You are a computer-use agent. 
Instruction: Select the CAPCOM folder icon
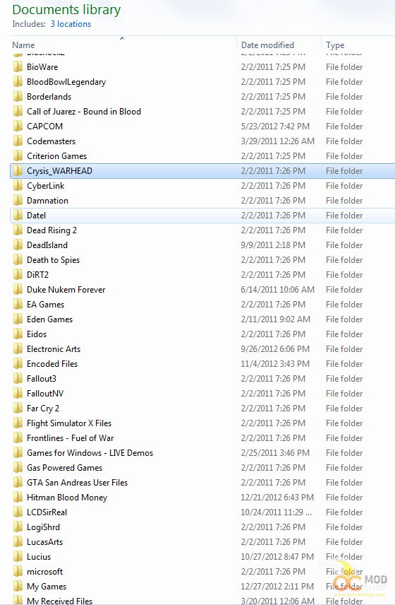tap(18, 127)
